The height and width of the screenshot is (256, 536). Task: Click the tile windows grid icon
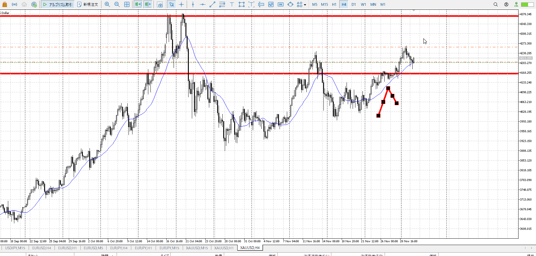pyautogui.click(x=127, y=5)
